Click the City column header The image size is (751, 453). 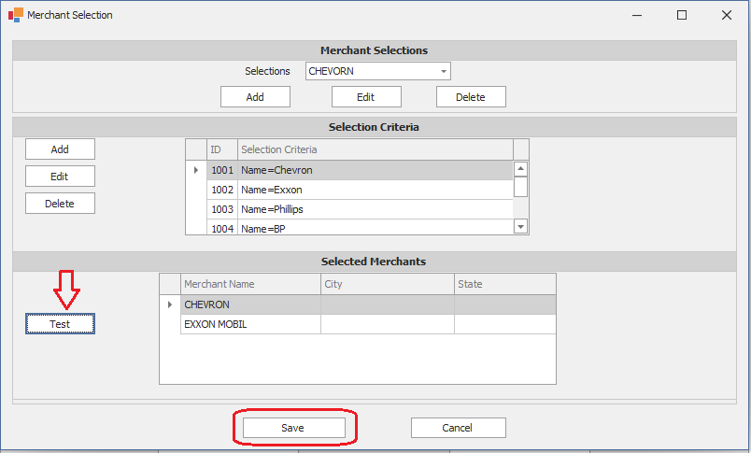point(388,284)
